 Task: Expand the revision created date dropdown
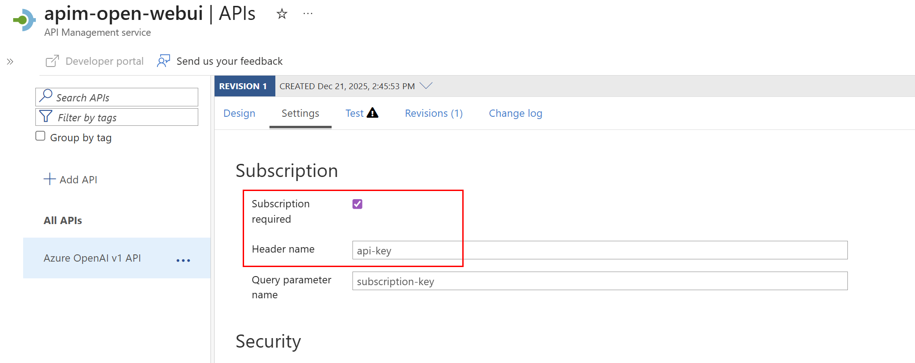pyautogui.click(x=426, y=86)
